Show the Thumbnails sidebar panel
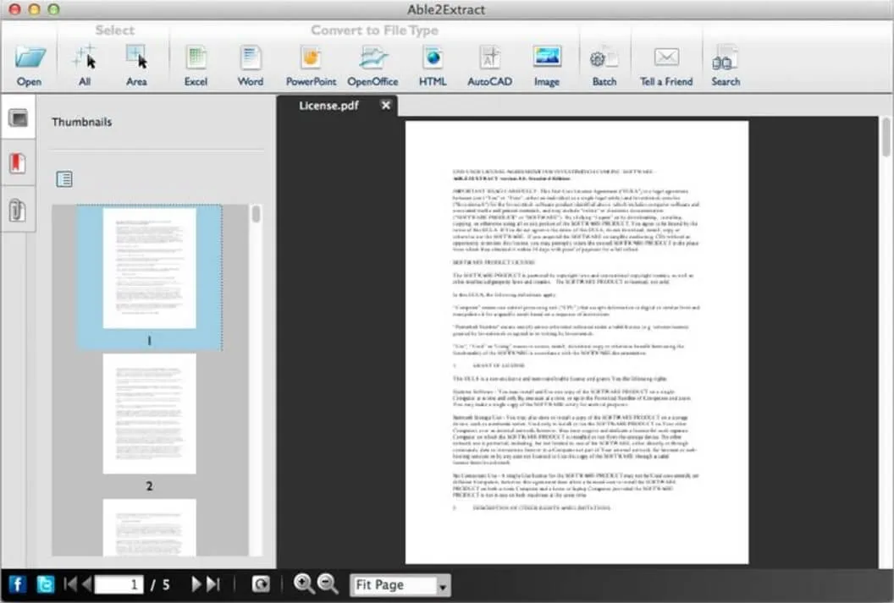The image size is (894, 603). point(19,118)
